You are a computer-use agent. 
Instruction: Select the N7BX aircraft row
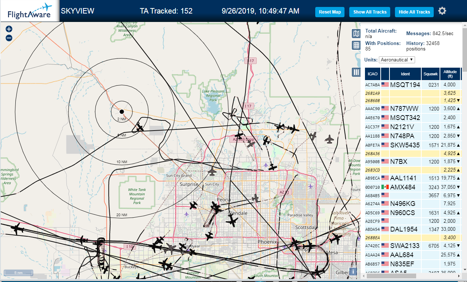click(413, 161)
